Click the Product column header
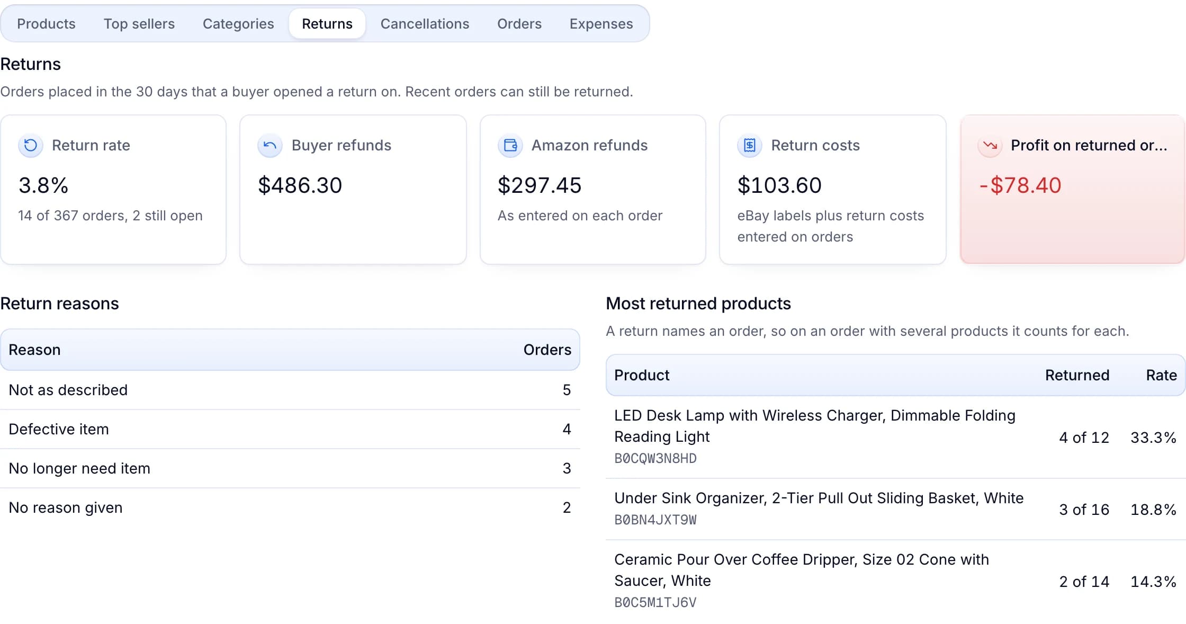The width and height of the screenshot is (1186, 624). (642, 376)
